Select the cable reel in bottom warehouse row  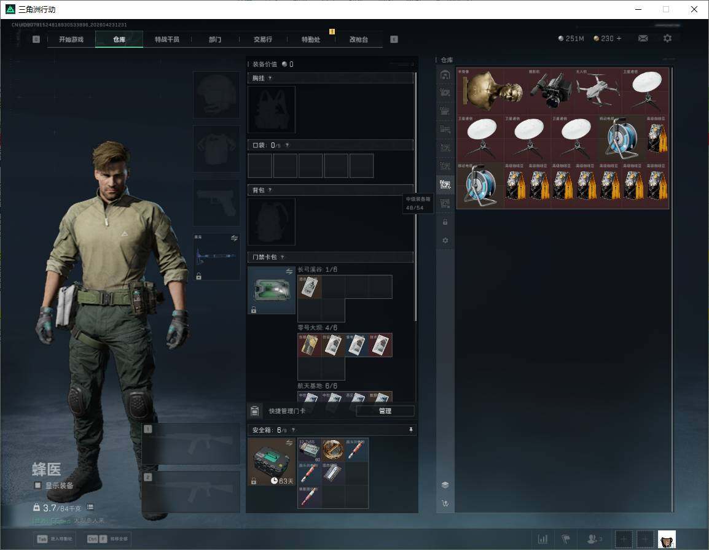(480, 185)
